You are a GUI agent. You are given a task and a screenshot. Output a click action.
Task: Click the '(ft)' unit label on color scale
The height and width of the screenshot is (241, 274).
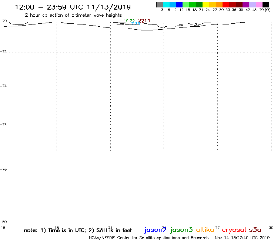[x=268, y=10]
